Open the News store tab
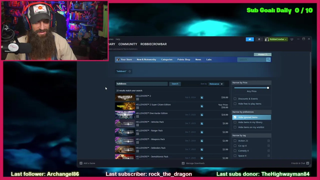The image size is (320, 180). pos(198,59)
